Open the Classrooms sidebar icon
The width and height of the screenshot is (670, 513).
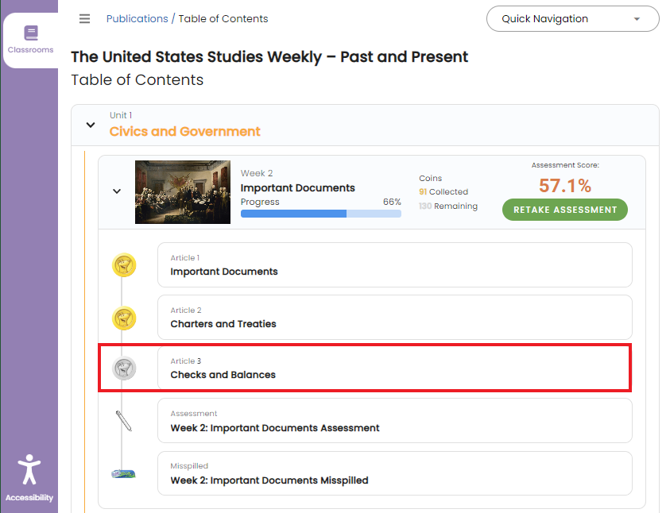[x=30, y=39]
